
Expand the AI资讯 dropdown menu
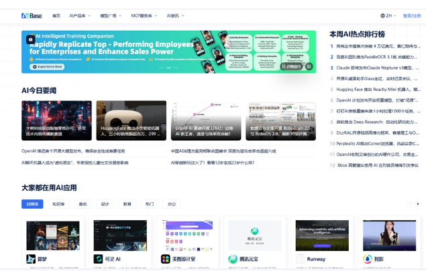point(175,15)
